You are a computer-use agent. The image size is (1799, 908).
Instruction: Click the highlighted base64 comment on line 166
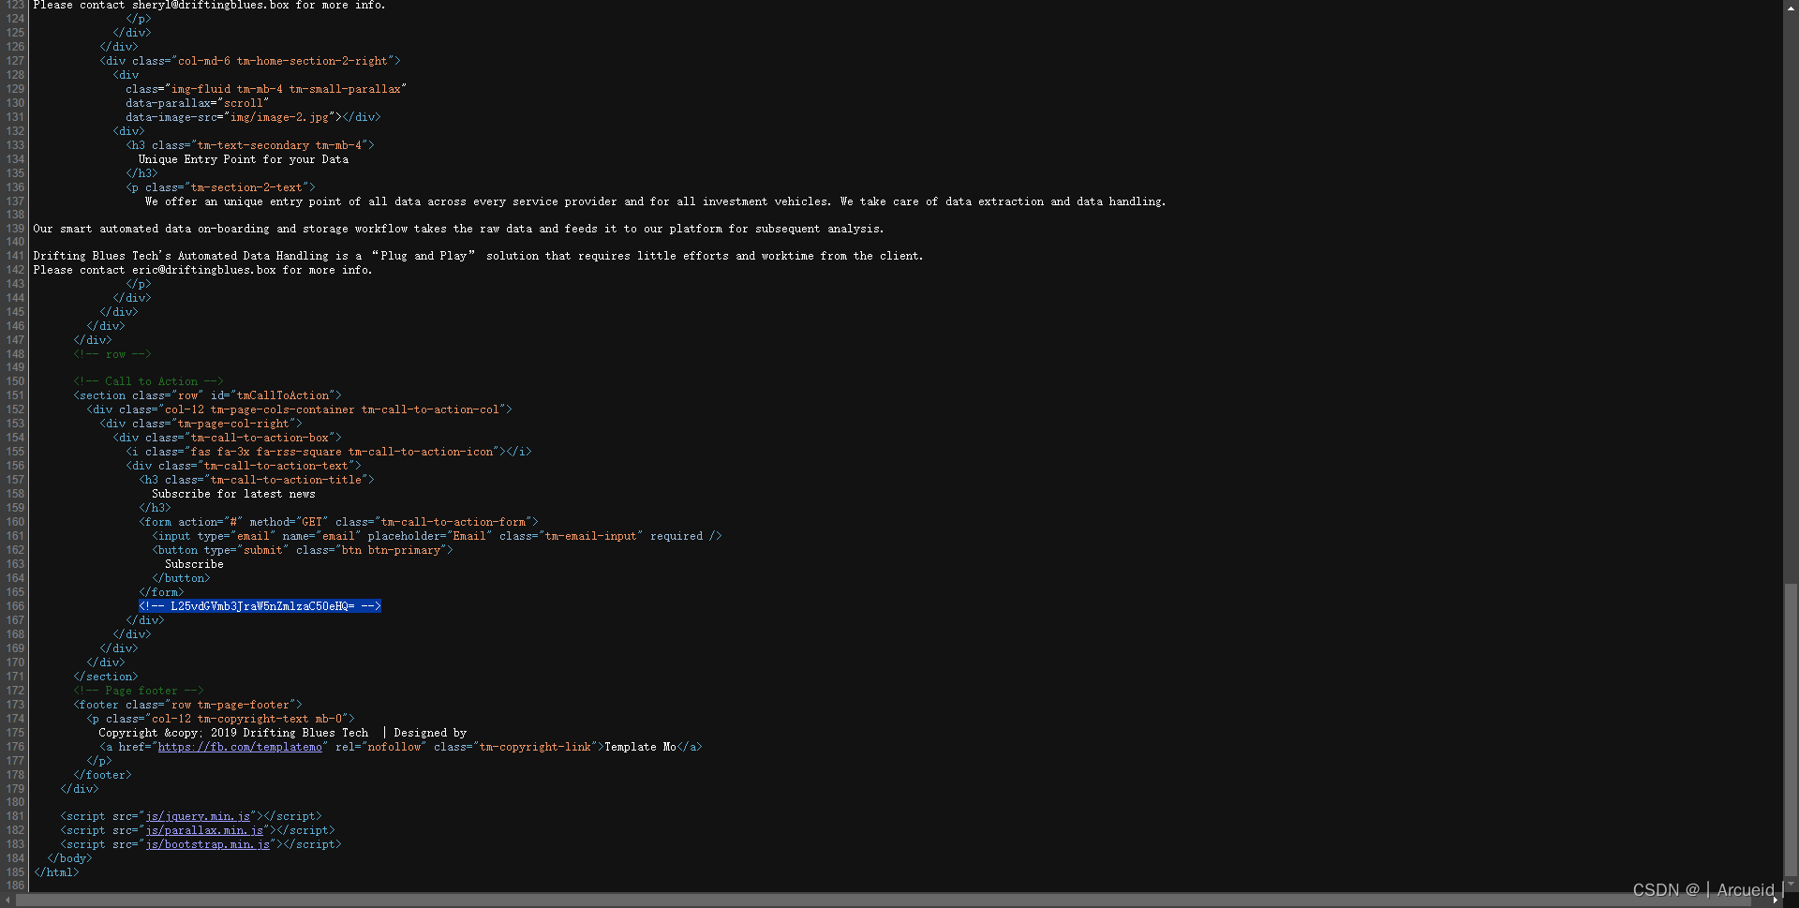tap(260, 606)
